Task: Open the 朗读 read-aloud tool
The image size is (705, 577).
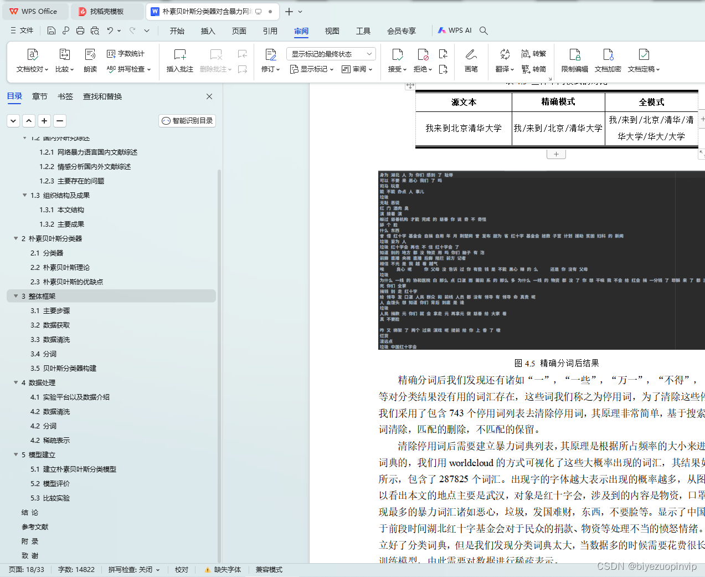Action: click(x=90, y=61)
